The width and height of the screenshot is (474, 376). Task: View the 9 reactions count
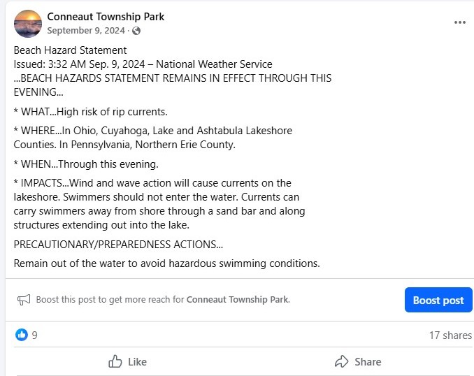(35, 335)
